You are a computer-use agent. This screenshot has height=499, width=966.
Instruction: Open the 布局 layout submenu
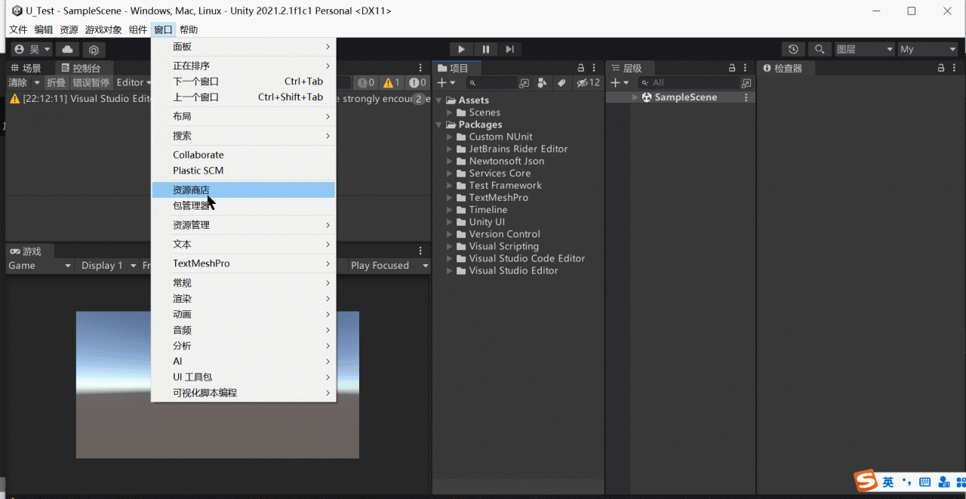pos(243,116)
